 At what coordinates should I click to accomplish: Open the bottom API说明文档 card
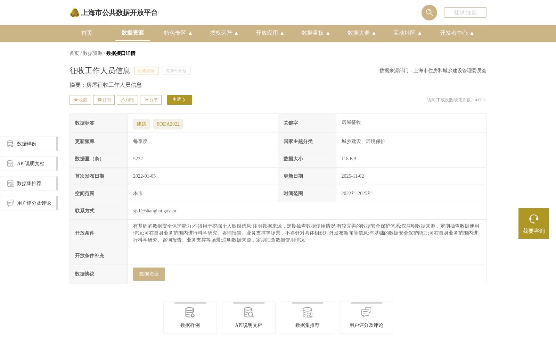(x=249, y=318)
